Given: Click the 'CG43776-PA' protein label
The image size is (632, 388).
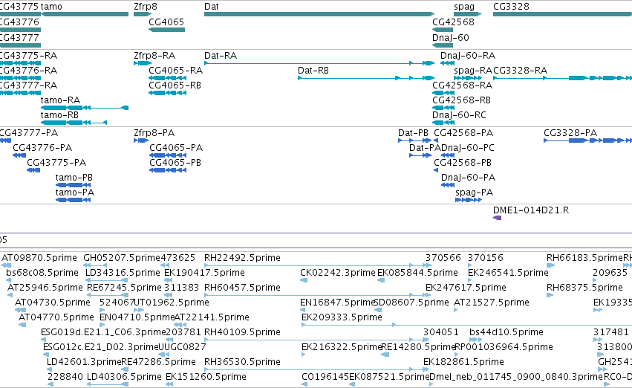Looking at the screenshot, I should pos(42,148).
